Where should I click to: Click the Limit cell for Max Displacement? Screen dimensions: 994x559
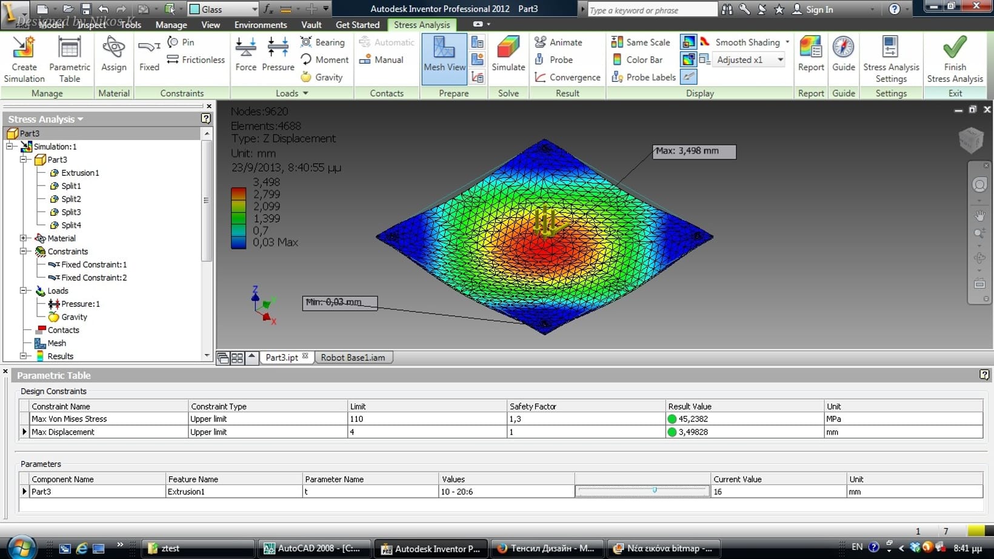point(427,432)
